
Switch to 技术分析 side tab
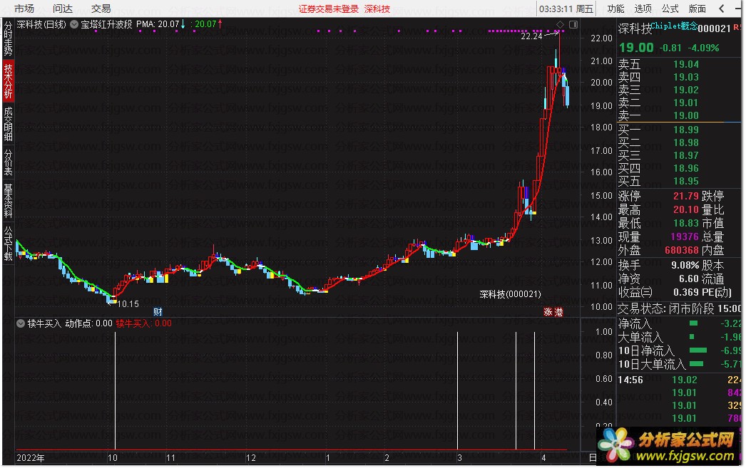tap(8, 80)
